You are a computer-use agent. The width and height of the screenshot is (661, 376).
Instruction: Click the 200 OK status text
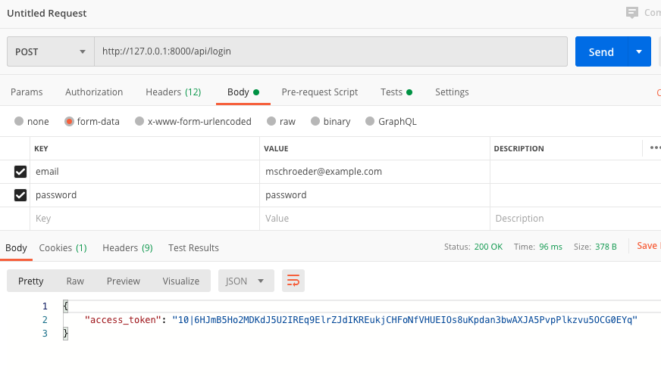(x=488, y=247)
